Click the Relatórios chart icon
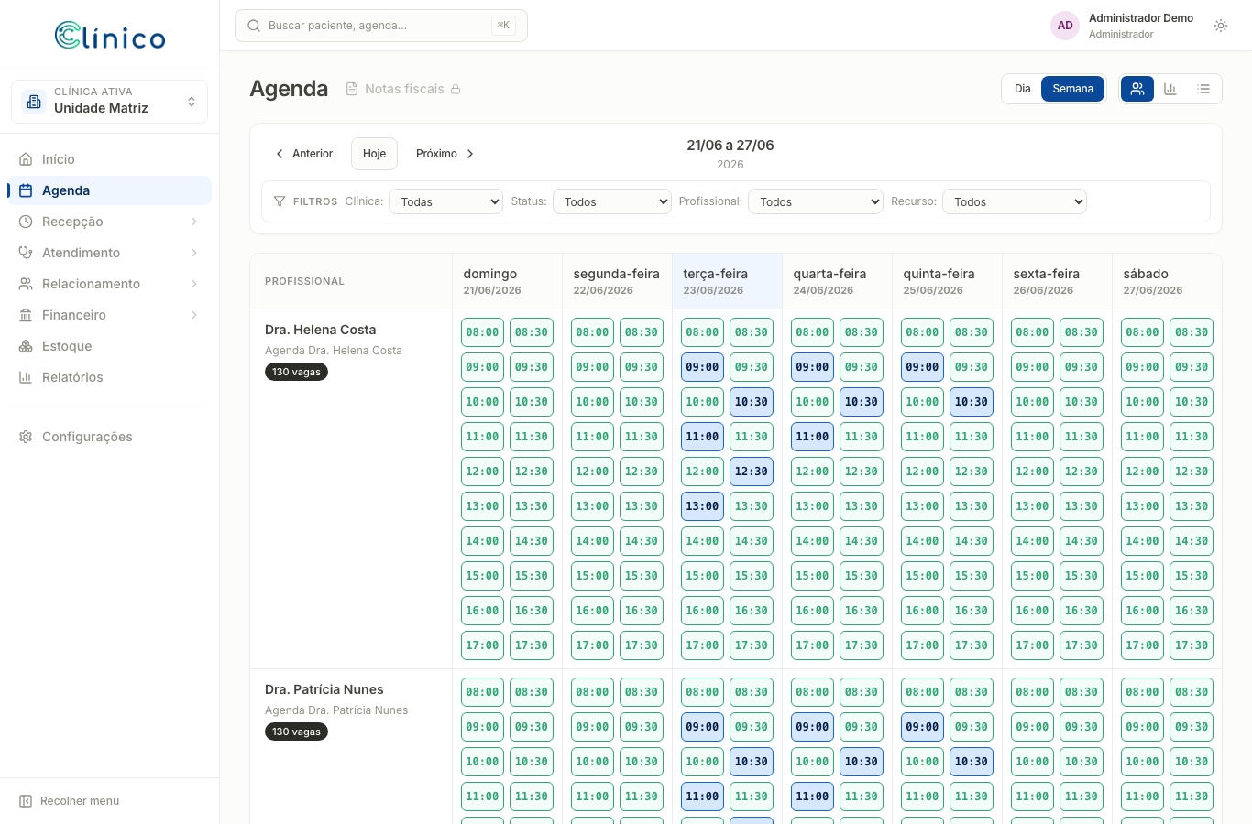The height and width of the screenshot is (824, 1252). [26, 377]
